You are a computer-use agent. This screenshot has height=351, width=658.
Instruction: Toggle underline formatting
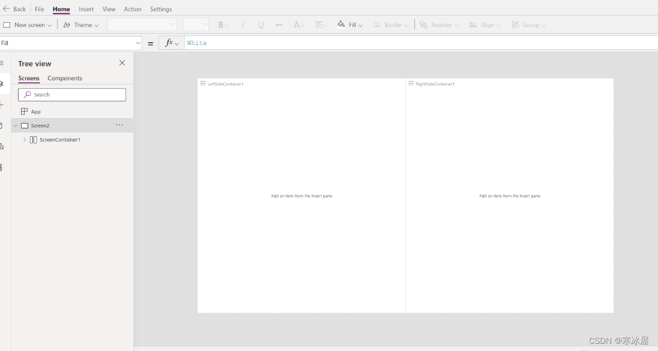click(261, 25)
